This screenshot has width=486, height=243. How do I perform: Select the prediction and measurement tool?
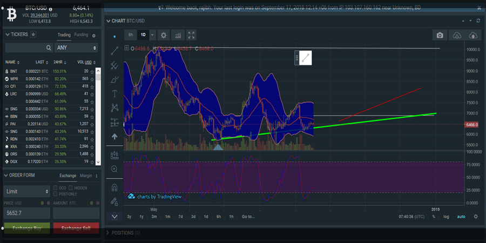click(x=114, y=123)
